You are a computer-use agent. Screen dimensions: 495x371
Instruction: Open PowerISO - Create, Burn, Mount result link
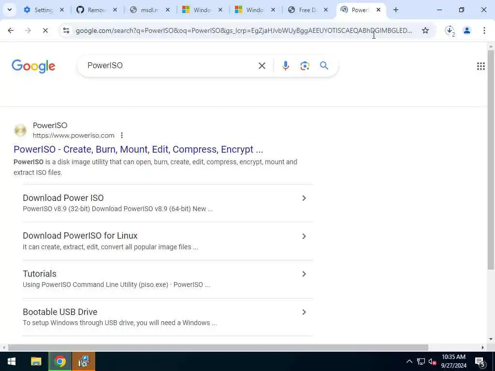click(138, 149)
